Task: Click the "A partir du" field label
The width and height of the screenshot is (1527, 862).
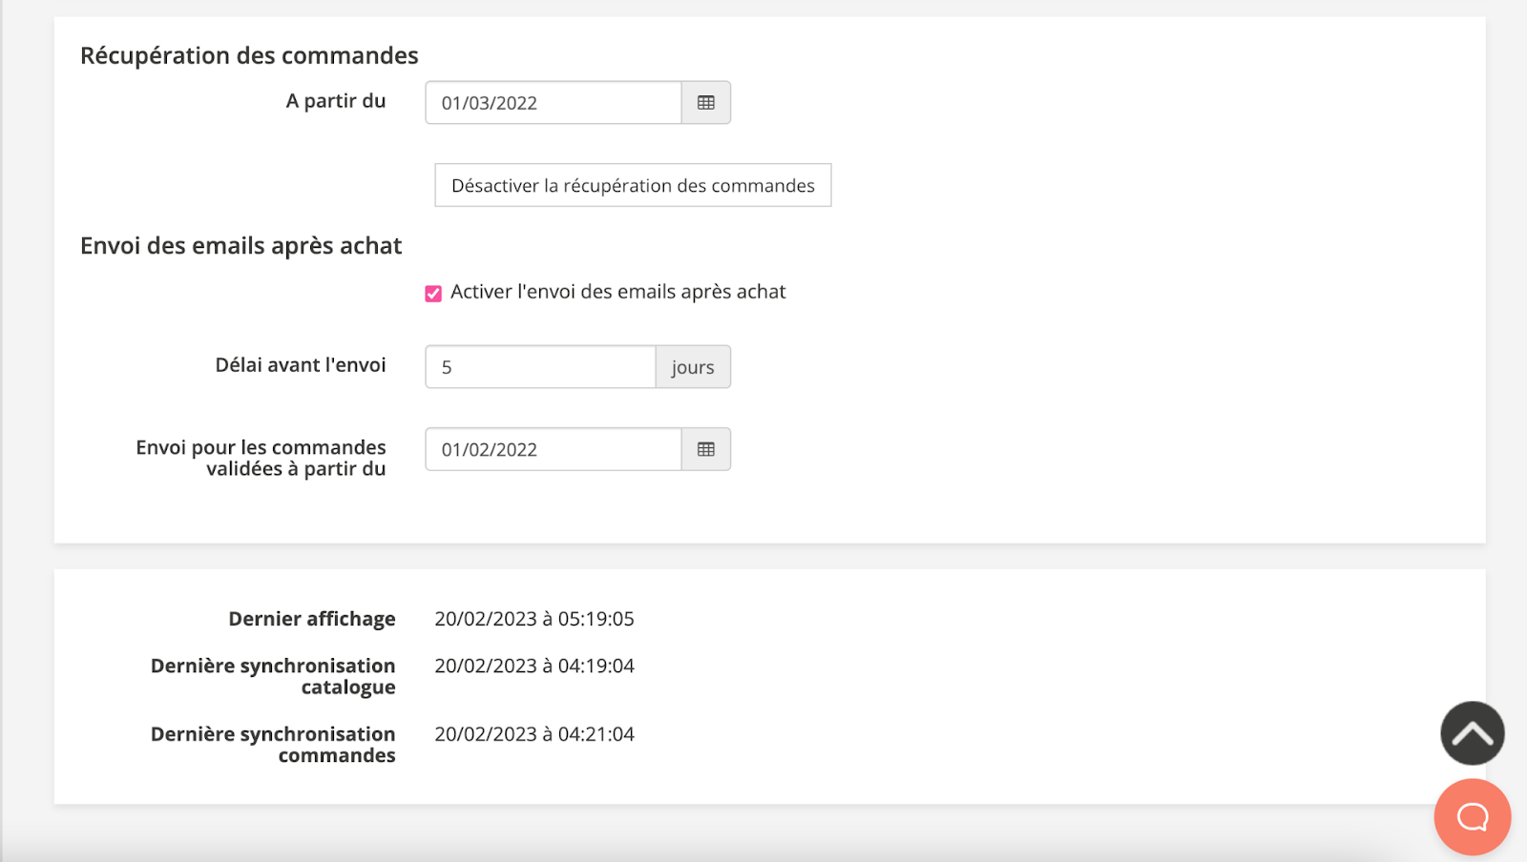Action: (335, 101)
